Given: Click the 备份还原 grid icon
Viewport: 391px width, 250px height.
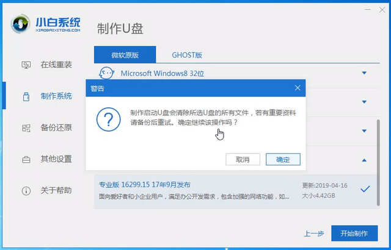Looking at the screenshot, I should coord(26,128).
